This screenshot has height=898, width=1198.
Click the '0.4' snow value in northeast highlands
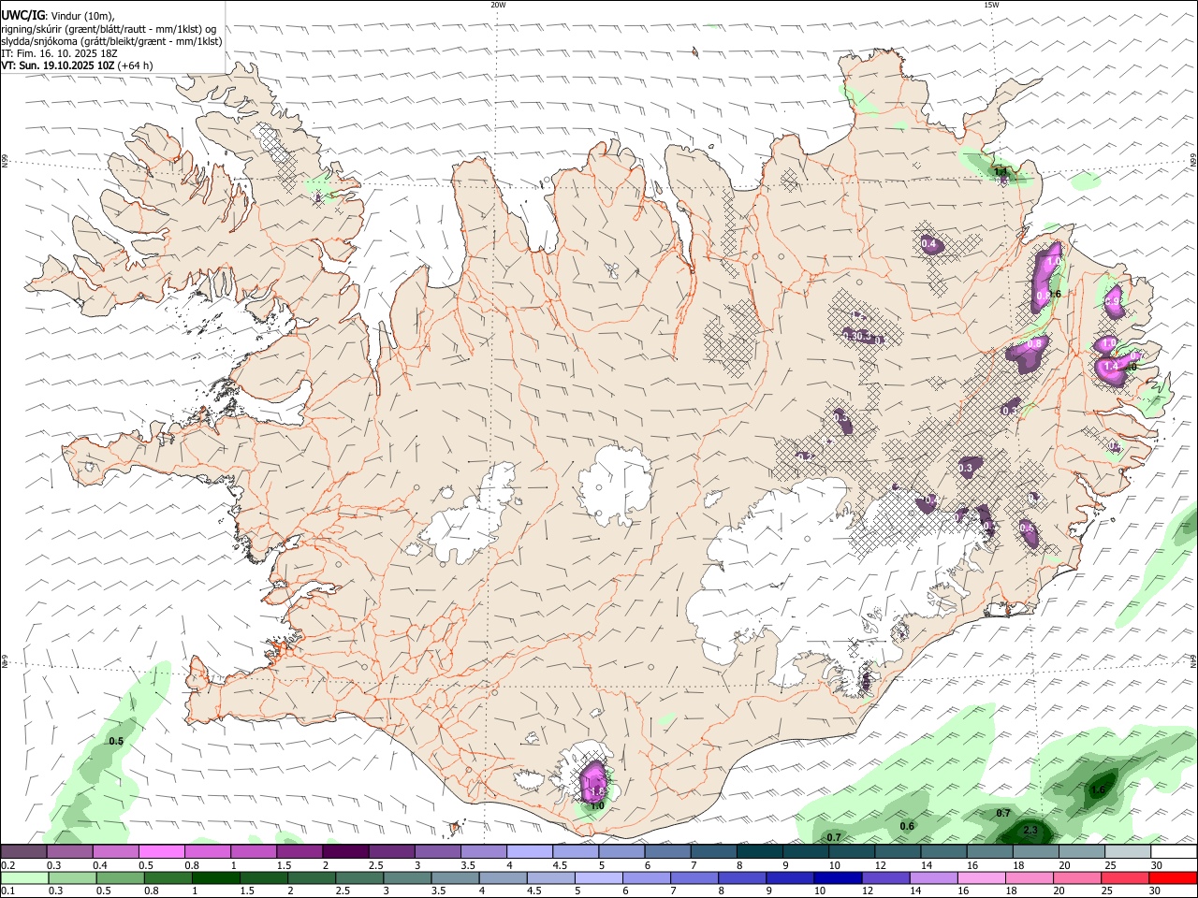(929, 244)
